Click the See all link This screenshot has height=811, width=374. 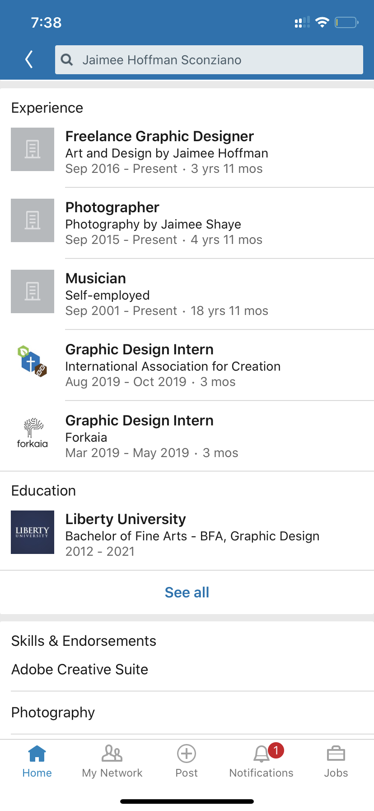(x=187, y=592)
